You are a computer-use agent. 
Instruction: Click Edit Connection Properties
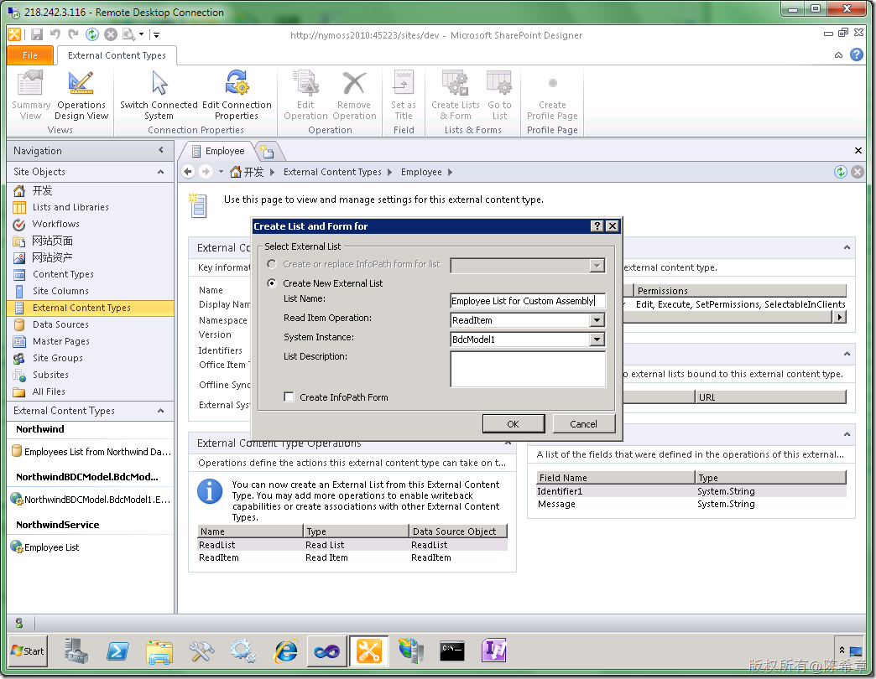coord(237,96)
